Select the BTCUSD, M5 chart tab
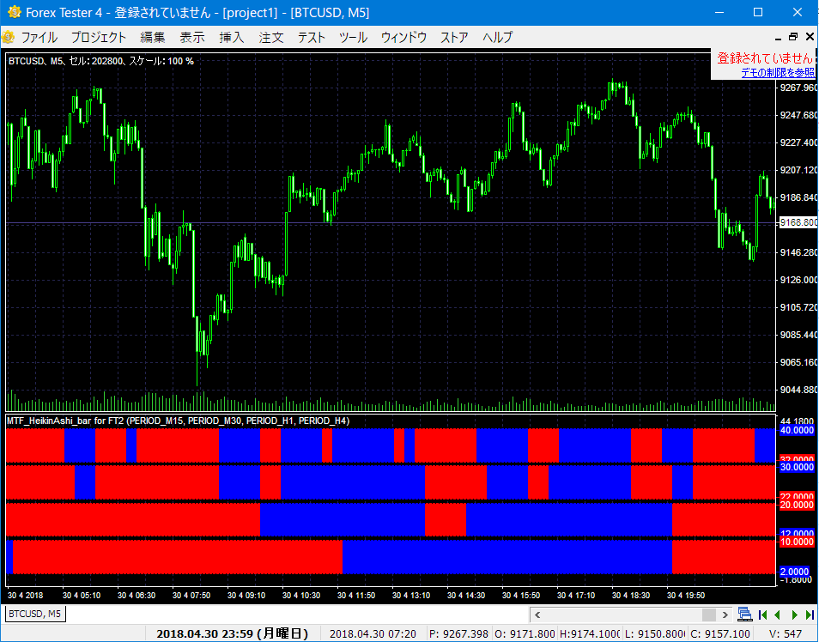The image size is (819, 642). click(x=35, y=614)
